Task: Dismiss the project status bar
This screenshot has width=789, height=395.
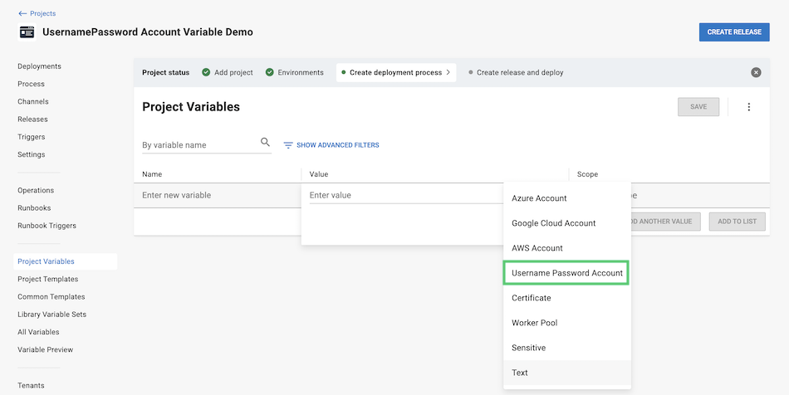Action: point(756,72)
